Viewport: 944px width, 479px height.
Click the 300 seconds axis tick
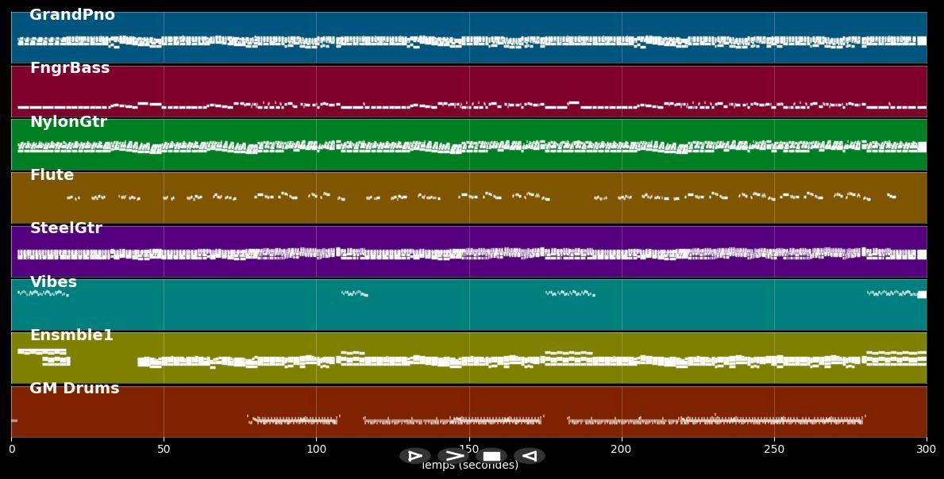click(x=926, y=450)
